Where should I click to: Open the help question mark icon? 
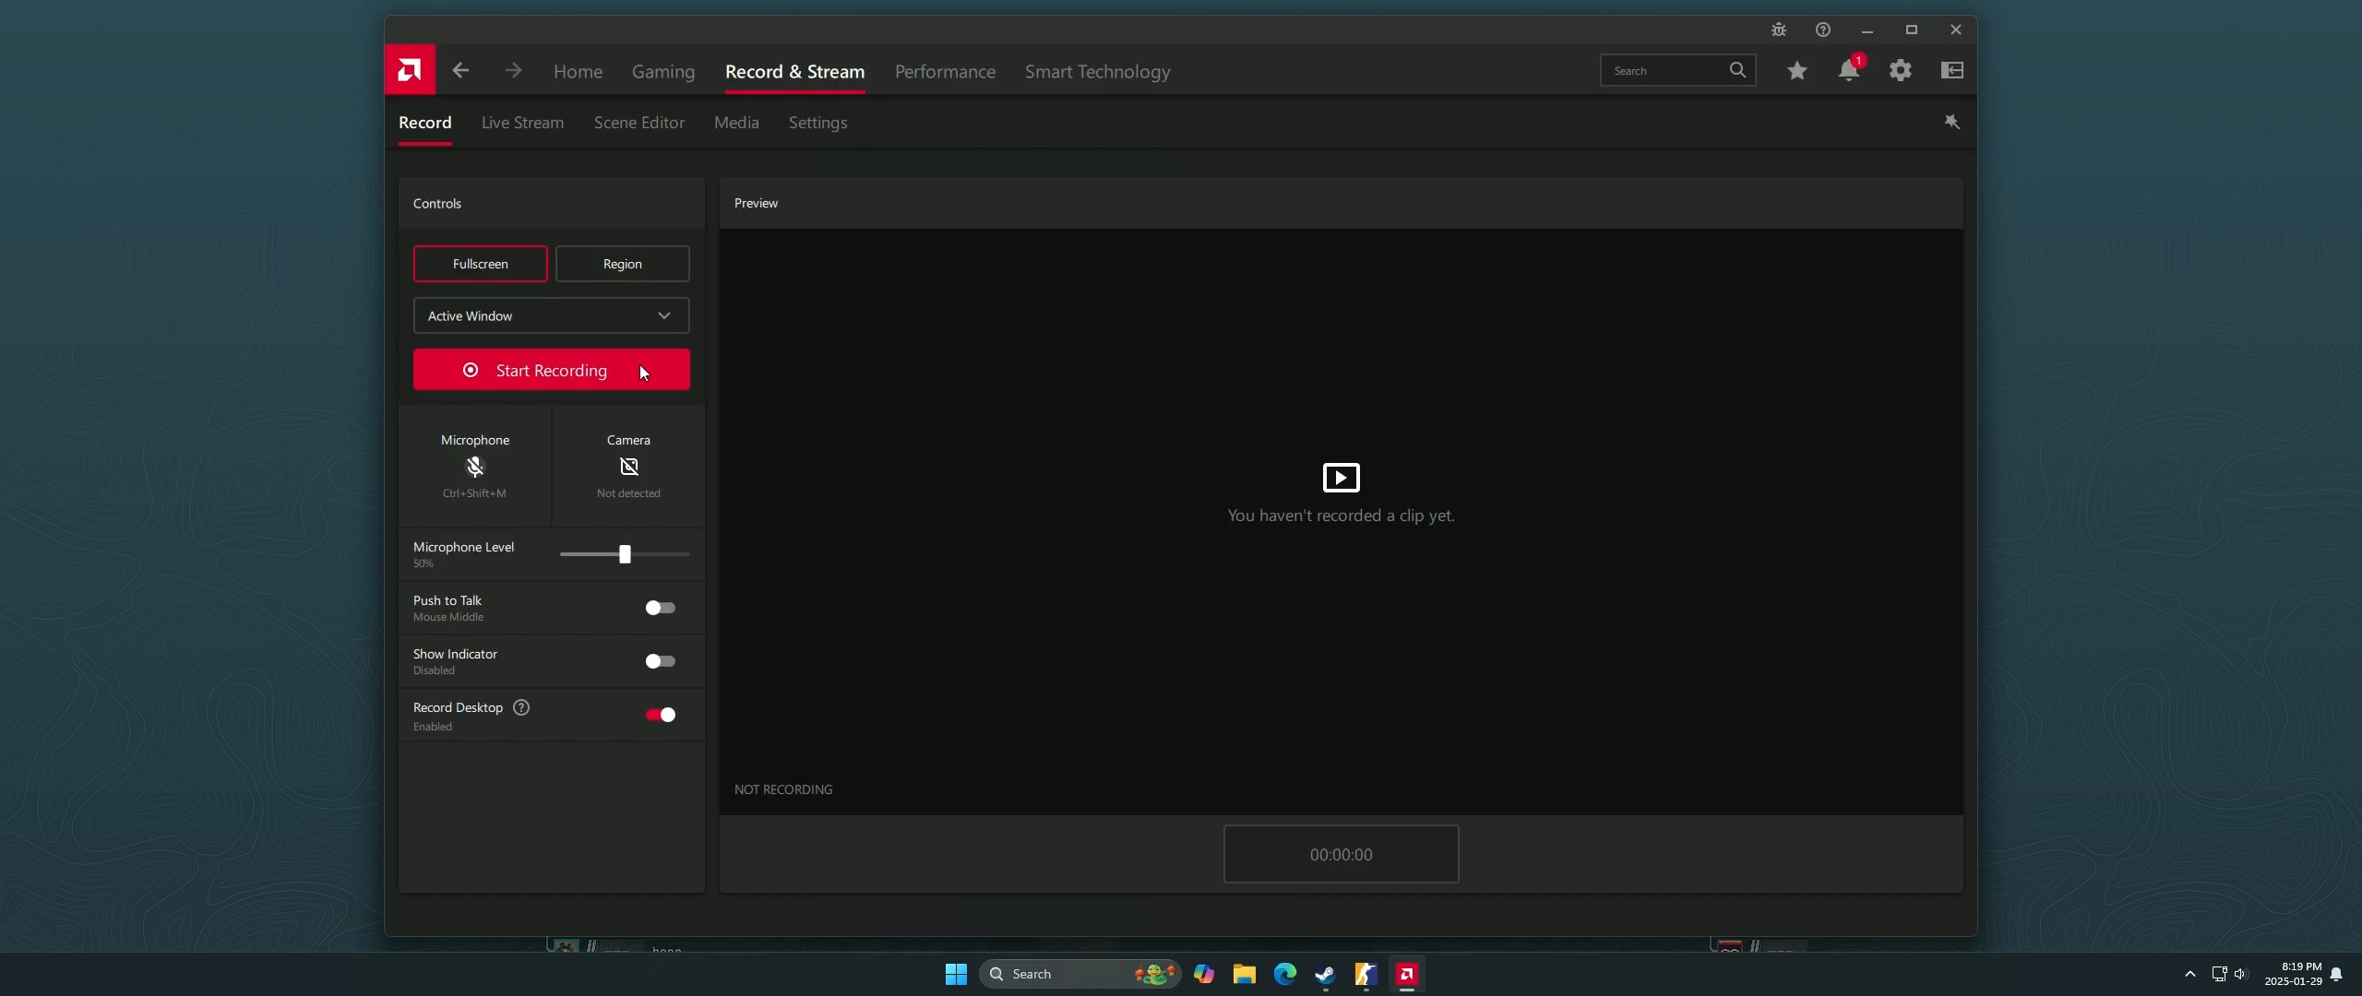[x=1823, y=30]
